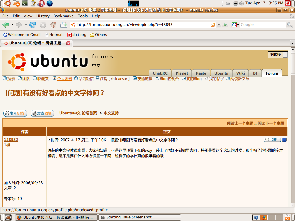Expand the address bar history dropdown
The image size is (295, 221).
pyautogui.click(x=219, y=25)
